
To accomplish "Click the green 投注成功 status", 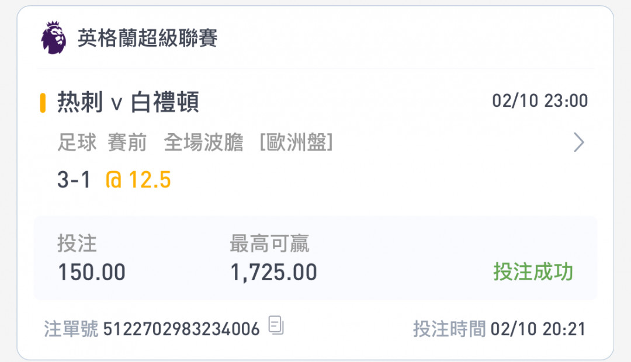I will [533, 271].
